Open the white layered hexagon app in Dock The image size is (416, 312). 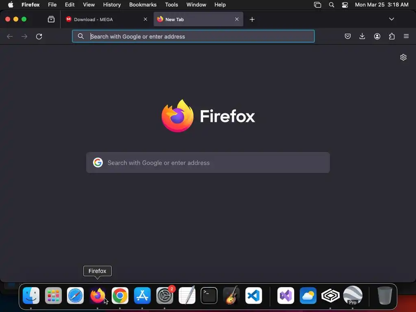[x=330, y=295]
